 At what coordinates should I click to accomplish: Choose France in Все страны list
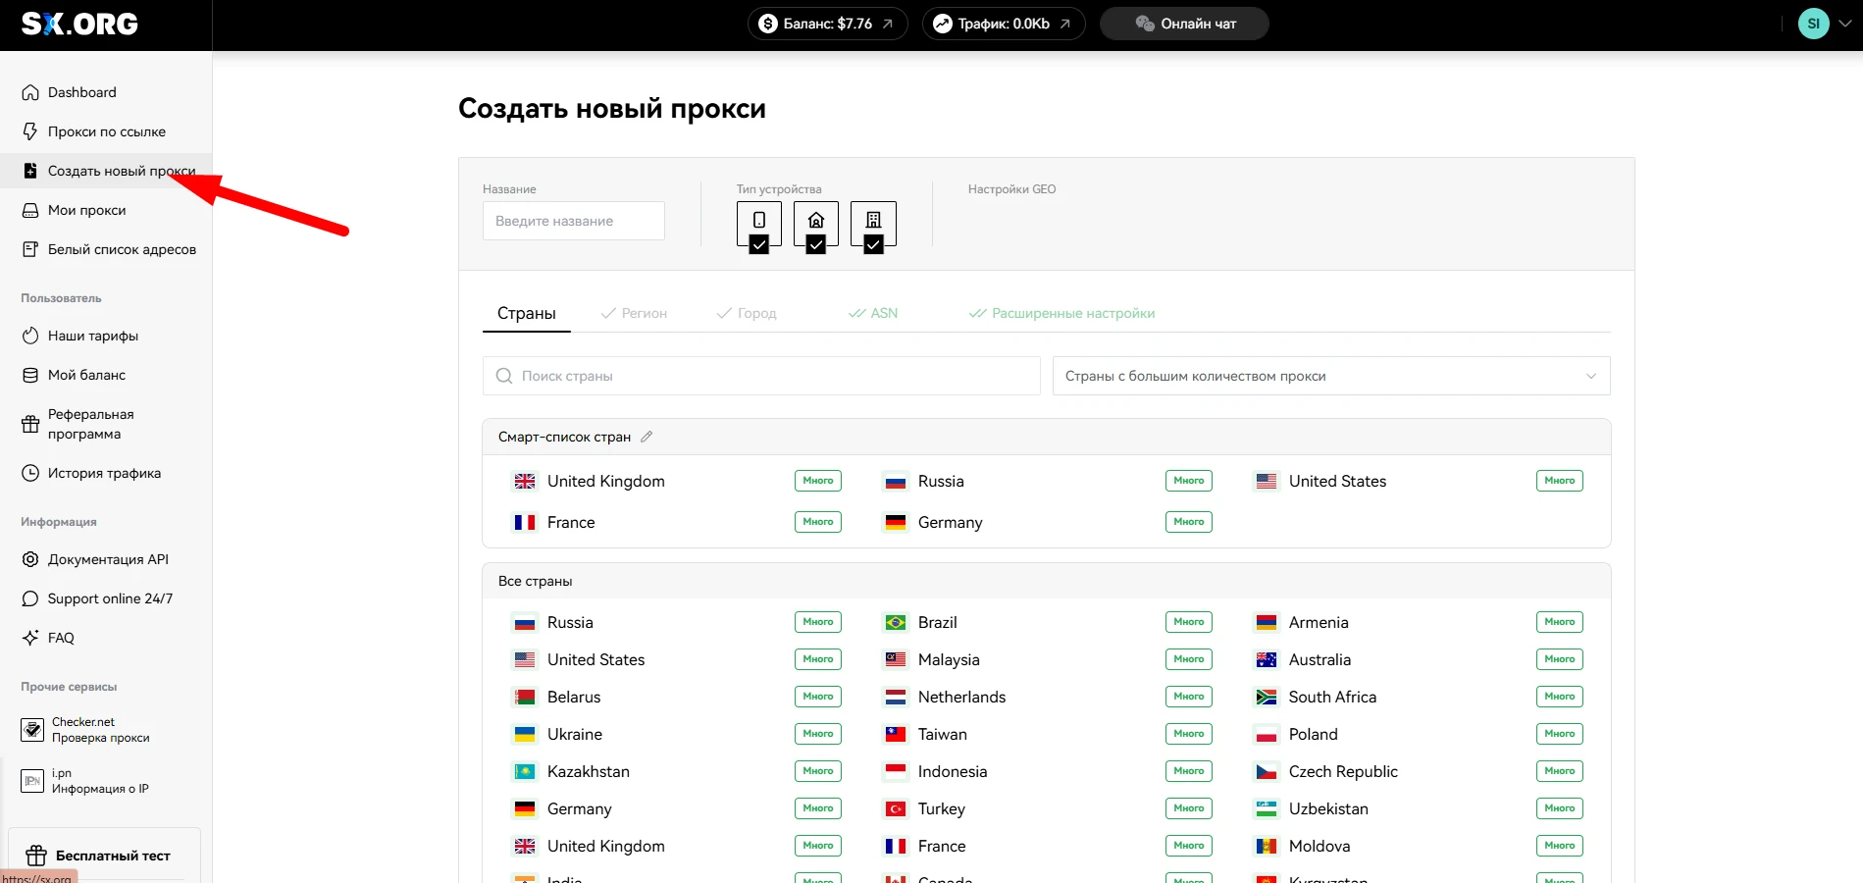(942, 846)
